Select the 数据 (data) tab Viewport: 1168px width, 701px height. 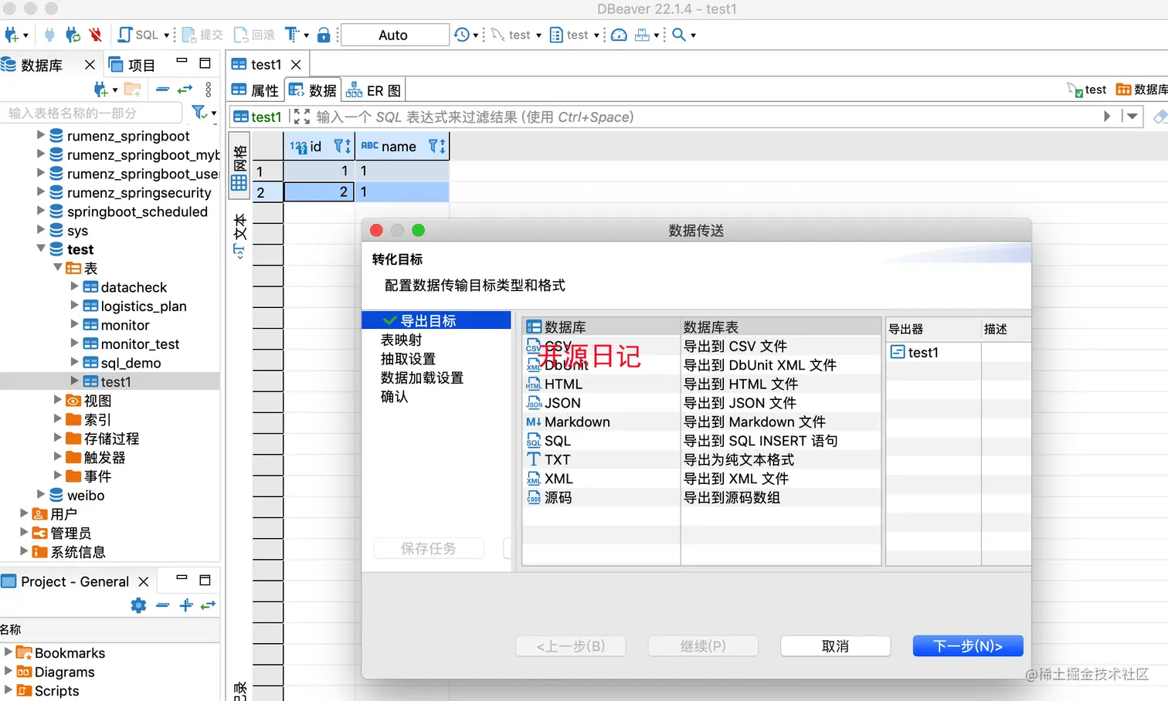tap(313, 90)
